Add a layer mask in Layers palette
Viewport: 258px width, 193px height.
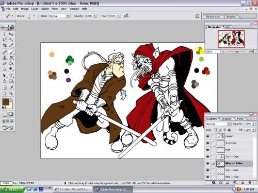220,183
